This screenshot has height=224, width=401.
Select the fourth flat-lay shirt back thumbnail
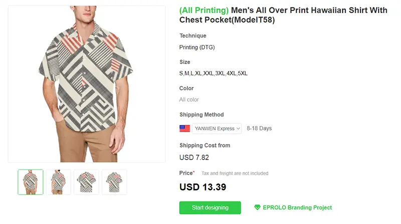pos(114,182)
